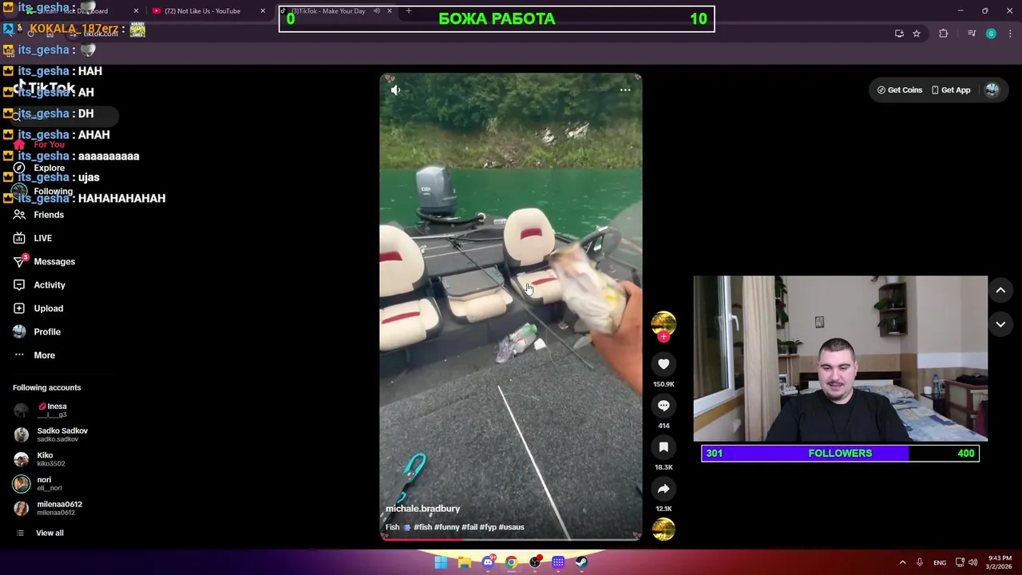Open Steam from the taskbar
The image size is (1022, 575).
pos(581,562)
